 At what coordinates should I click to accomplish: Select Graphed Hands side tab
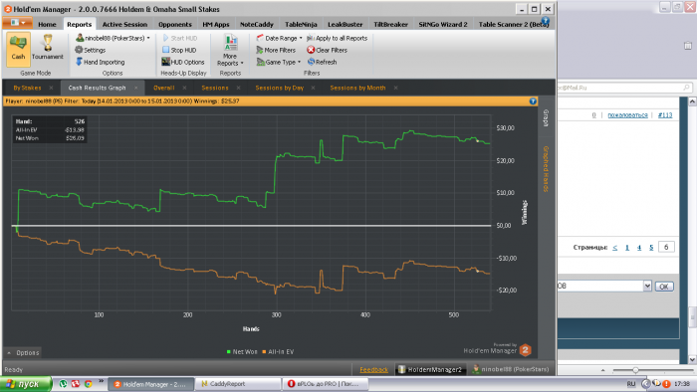[x=546, y=169]
